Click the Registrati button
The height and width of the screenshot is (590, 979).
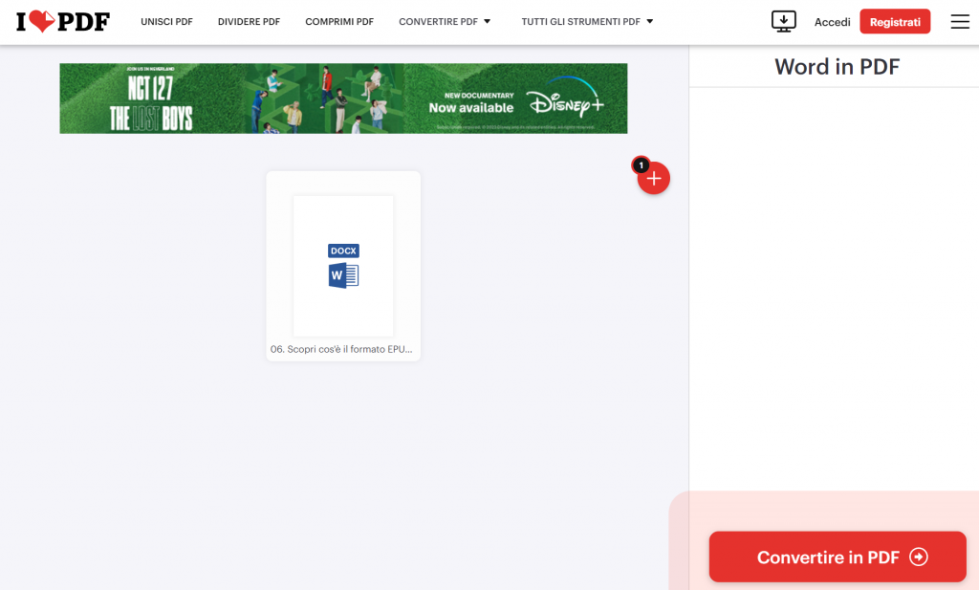tap(895, 21)
